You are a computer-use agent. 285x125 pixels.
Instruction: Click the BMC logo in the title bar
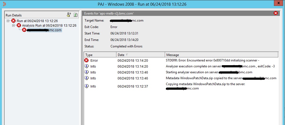pyautogui.click(x=4, y=4)
